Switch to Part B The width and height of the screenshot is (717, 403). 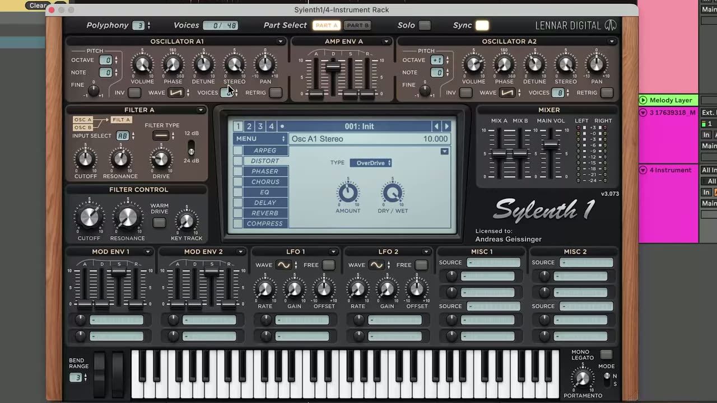[x=357, y=25]
